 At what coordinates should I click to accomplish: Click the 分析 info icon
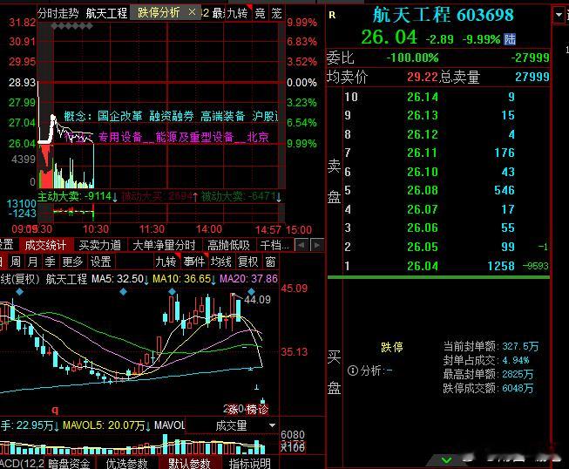point(352,370)
